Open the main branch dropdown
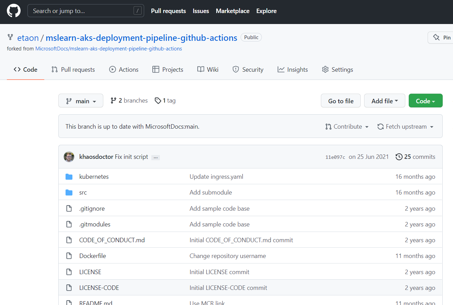This screenshot has height=305, width=453. (81, 101)
